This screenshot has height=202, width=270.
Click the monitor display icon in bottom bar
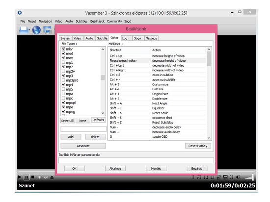click(x=225, y=177)
